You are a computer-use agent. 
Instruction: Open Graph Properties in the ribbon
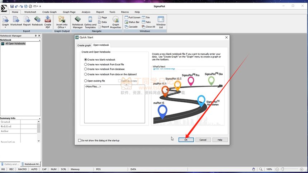[x=115, y=22]
